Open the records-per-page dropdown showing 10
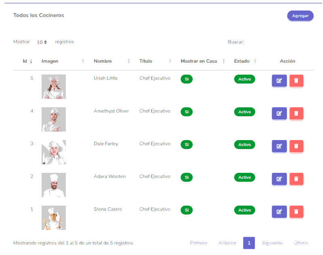The height and width of the screenshot is (255, 323). [42, 42]
